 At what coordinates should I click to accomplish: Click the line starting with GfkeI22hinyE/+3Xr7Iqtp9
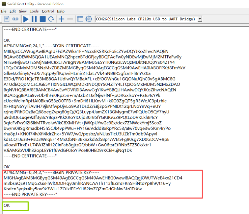[x=77, y=73]
